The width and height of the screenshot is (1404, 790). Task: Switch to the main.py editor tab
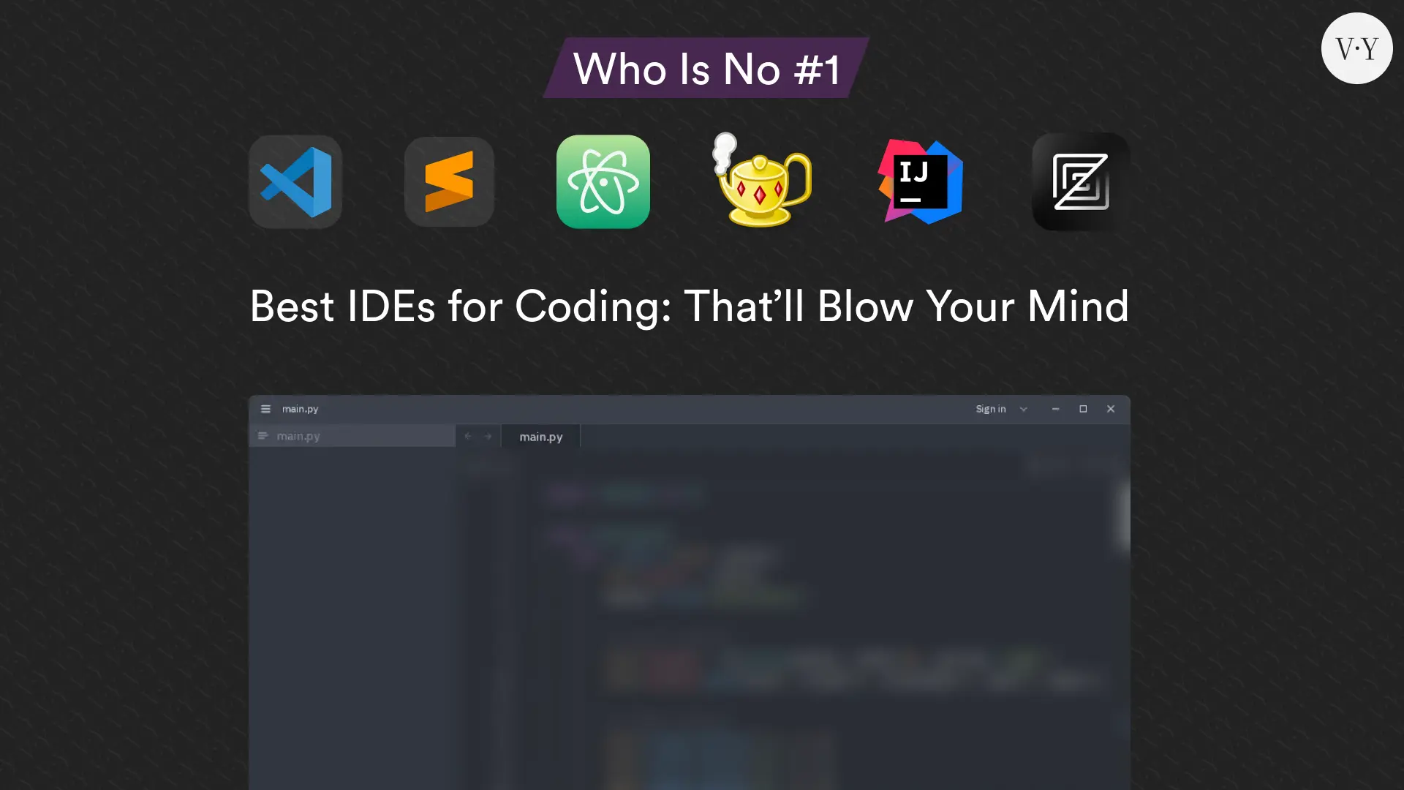point(540,437)
